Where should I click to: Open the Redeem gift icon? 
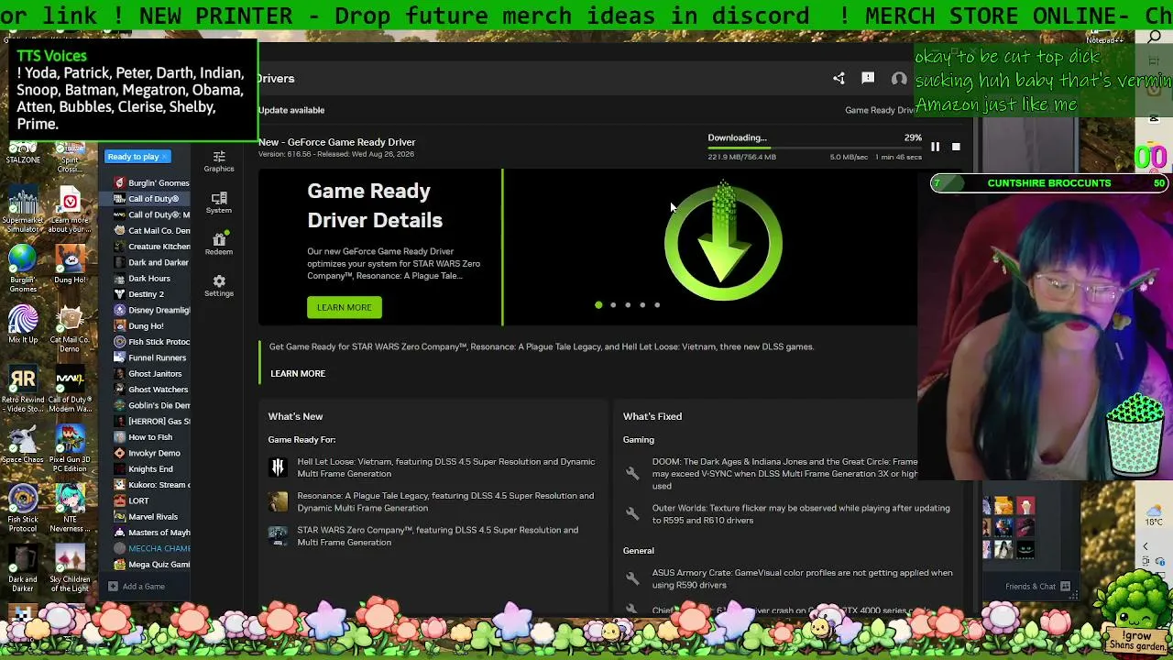pos(219,244)
